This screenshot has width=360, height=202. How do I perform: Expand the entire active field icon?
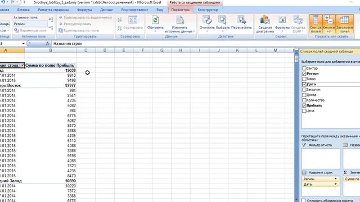pyautogui.click(x=51, y=20)
